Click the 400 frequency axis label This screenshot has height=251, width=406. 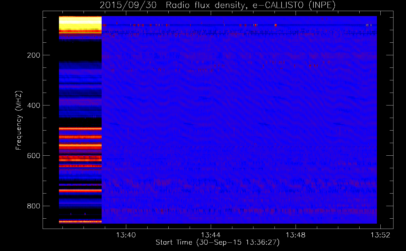[34, 105]
